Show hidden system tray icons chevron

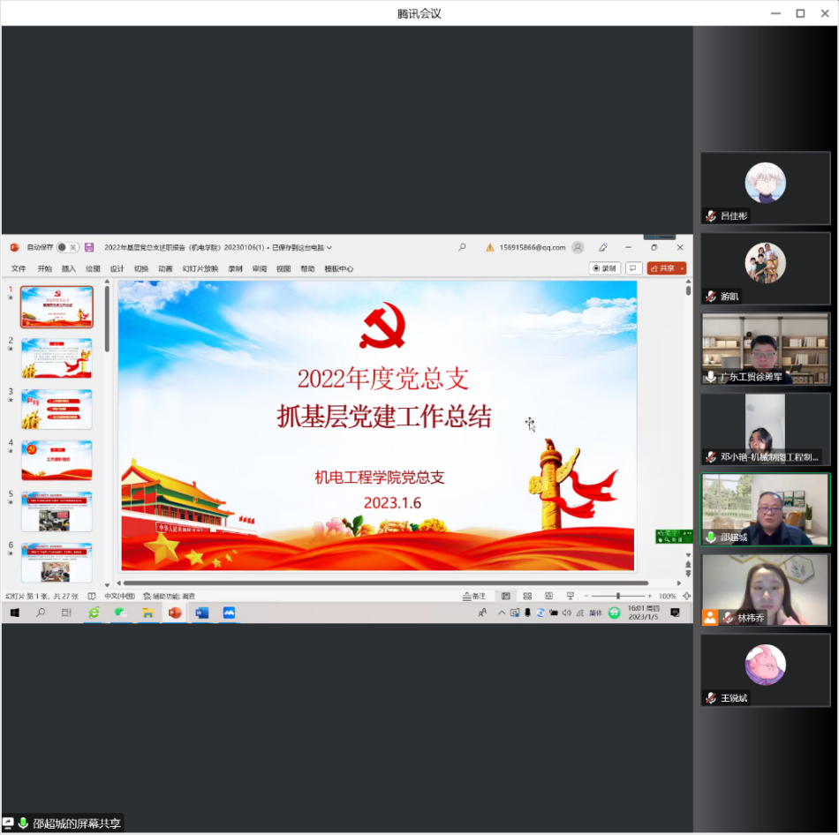(502, 613)
